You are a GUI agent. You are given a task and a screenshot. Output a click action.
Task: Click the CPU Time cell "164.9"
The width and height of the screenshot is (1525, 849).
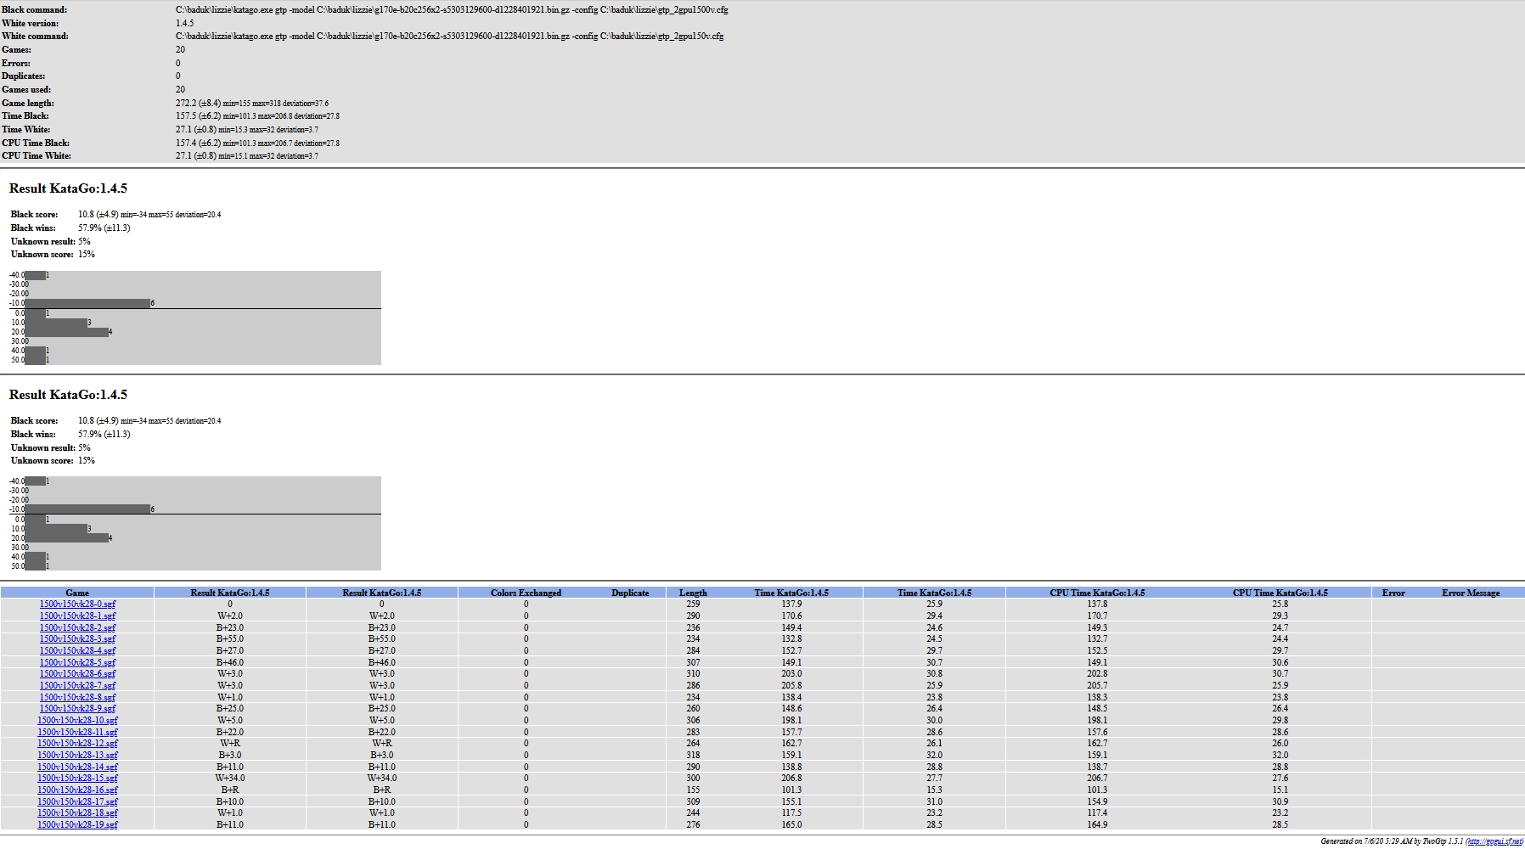pos(1097,824)
